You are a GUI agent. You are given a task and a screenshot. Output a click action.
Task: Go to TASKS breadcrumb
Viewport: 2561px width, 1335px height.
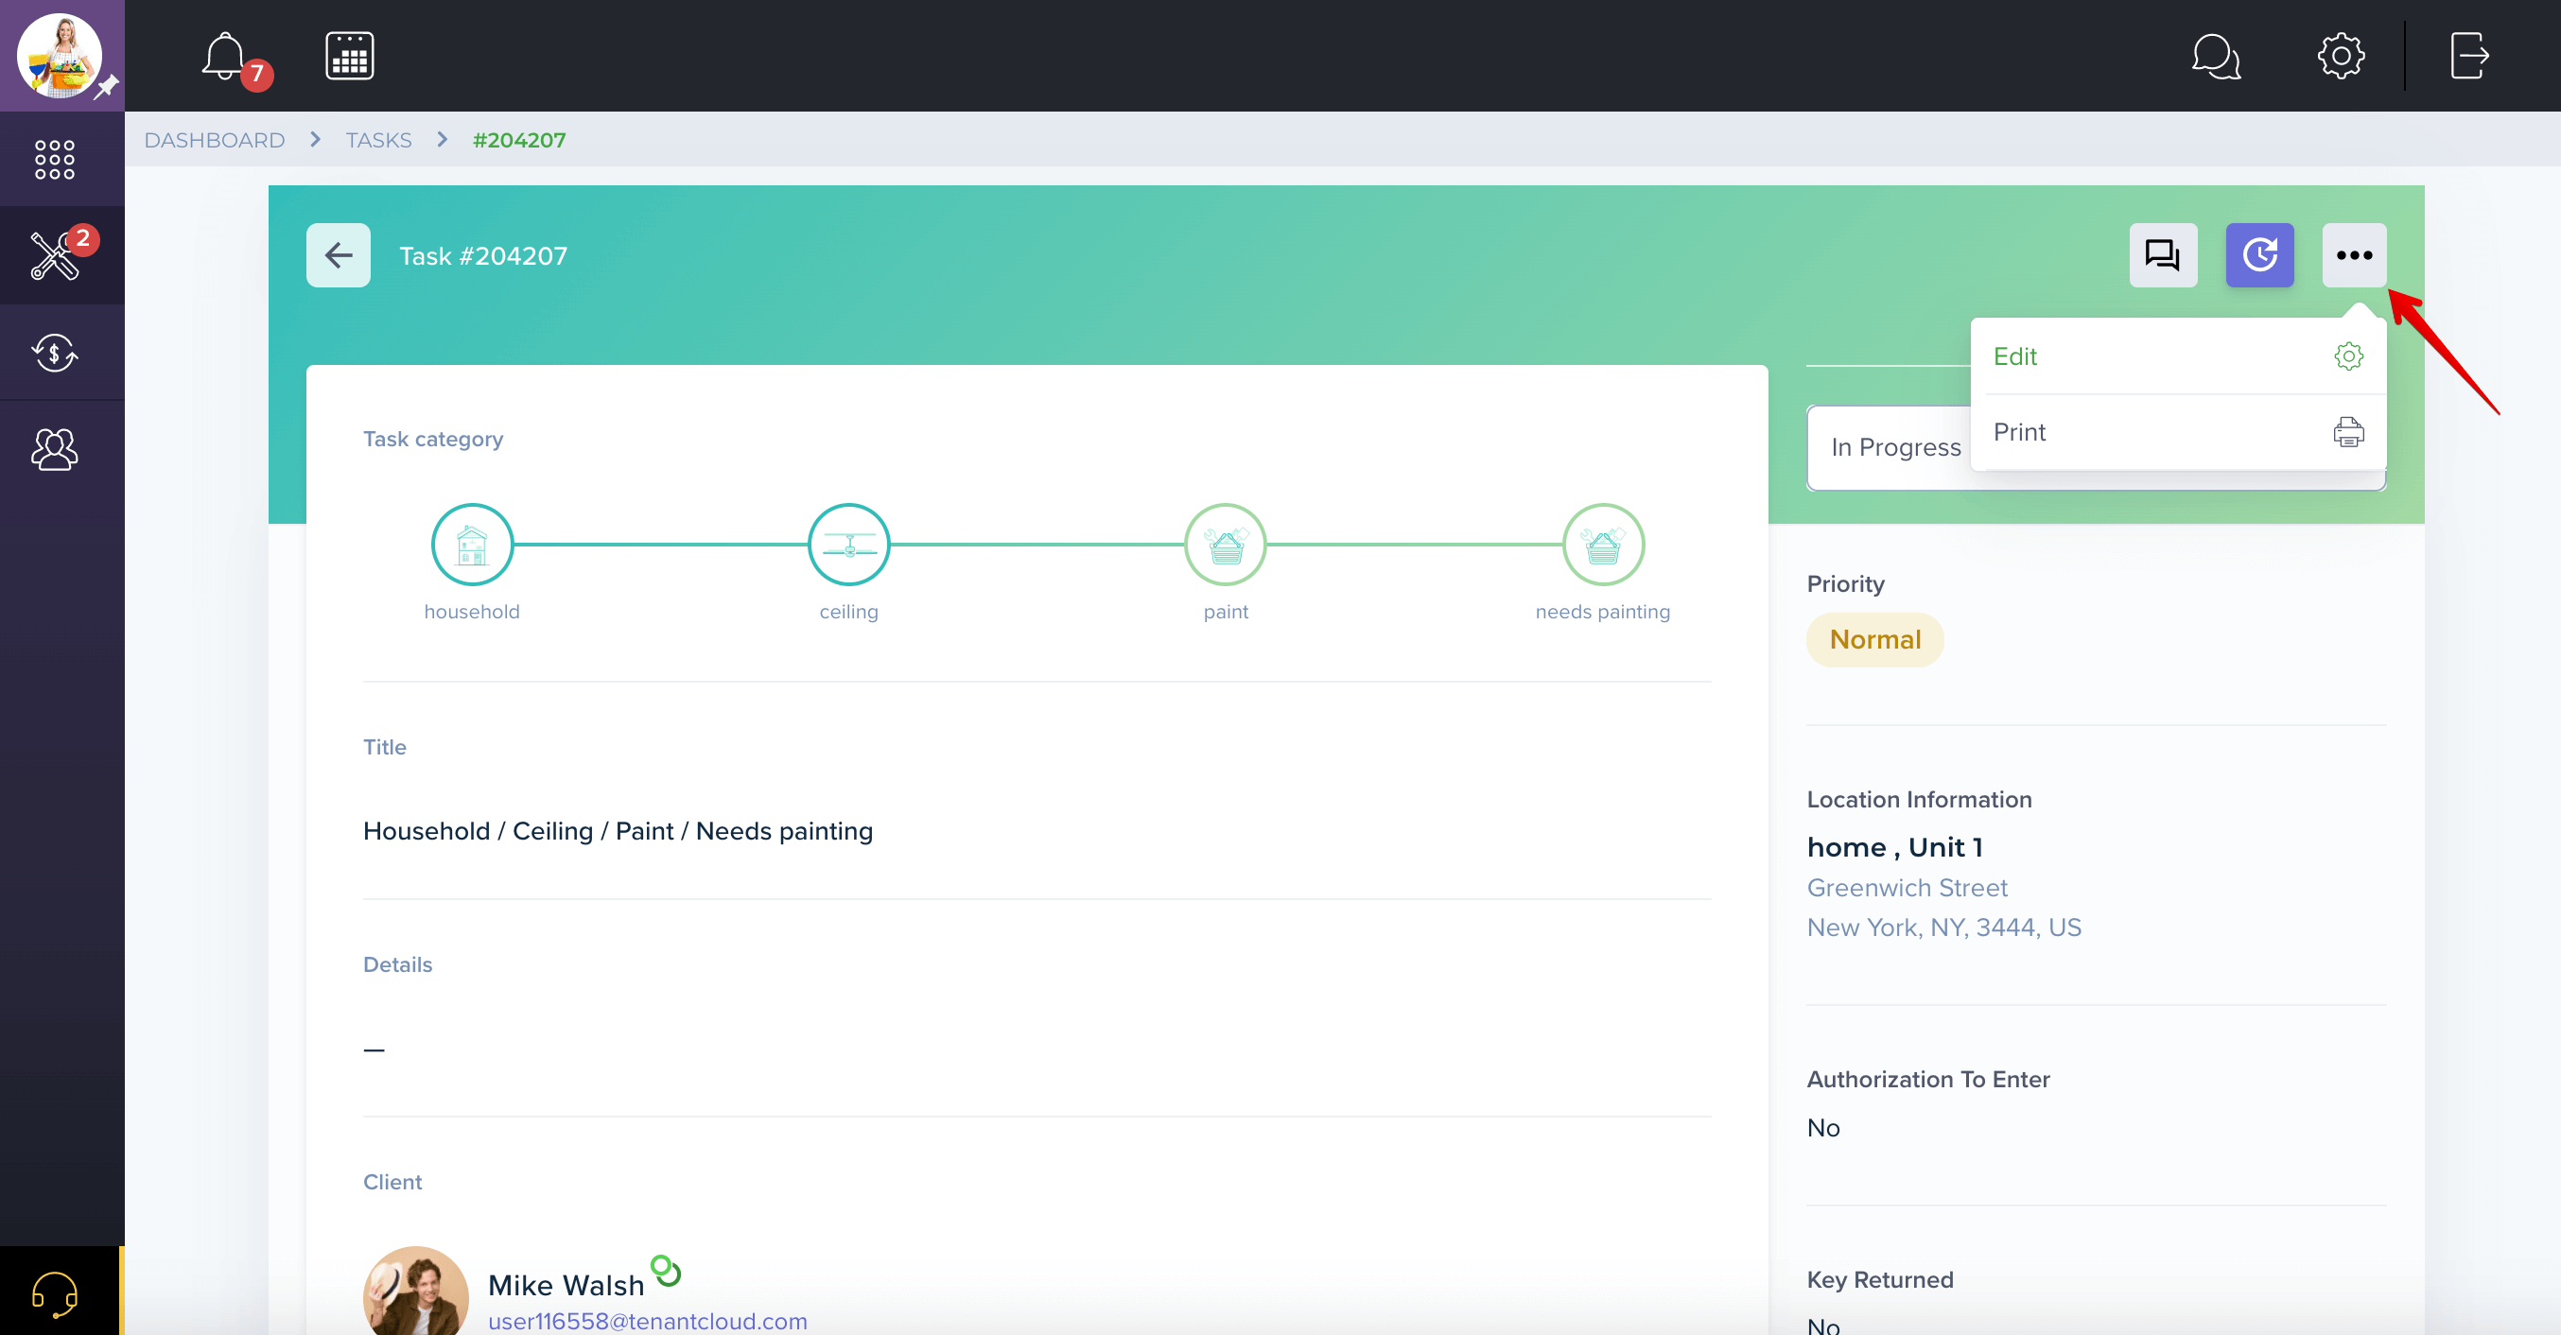coord(377,140)
